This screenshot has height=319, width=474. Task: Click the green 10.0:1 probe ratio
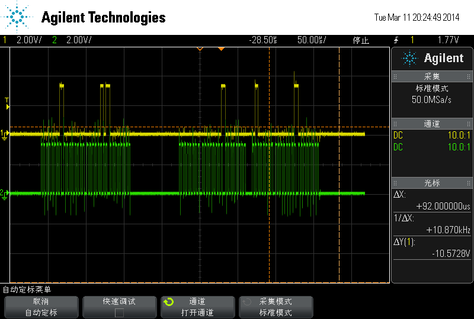coord(459,147)
